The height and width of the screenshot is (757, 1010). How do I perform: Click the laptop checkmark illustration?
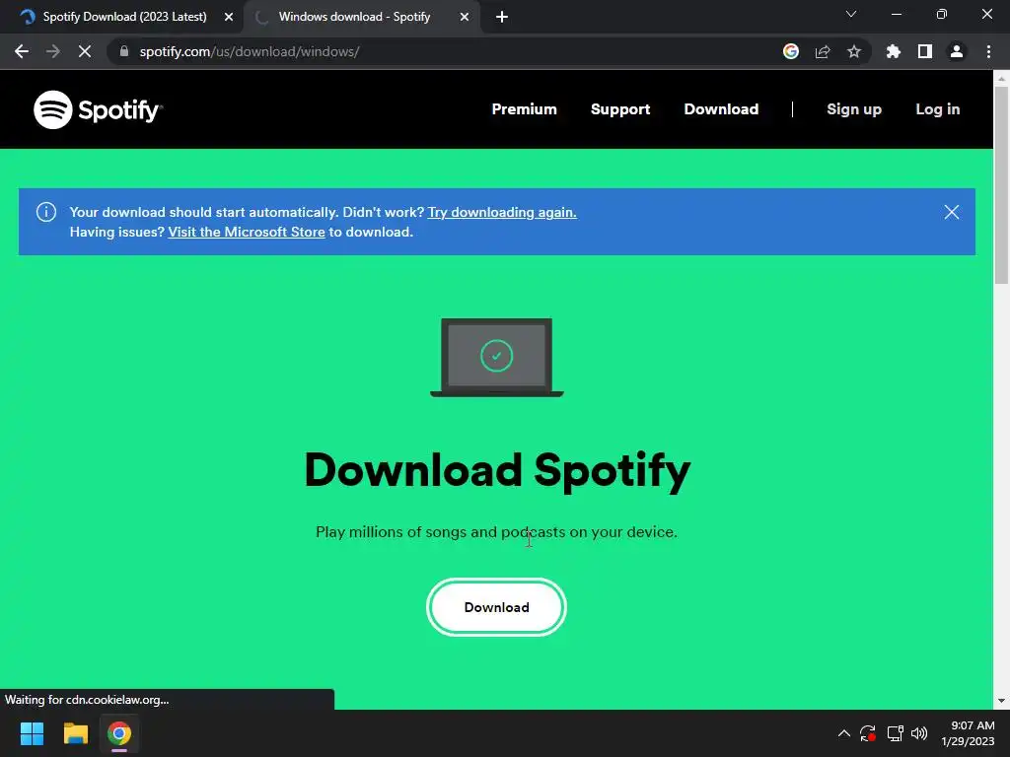pos(497,357)
